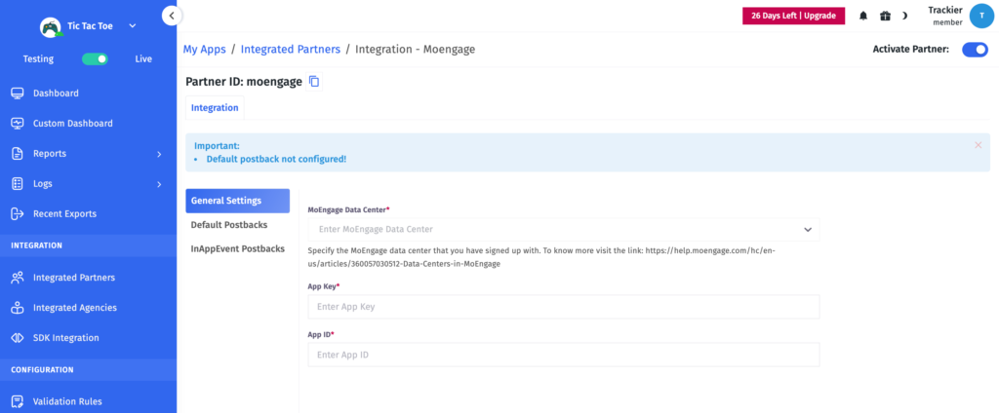This screenshot has height=413, width=999.
Task: Open the InAppEvent Postbacks section
Action: pyautogui.click(x=238, y=248)
